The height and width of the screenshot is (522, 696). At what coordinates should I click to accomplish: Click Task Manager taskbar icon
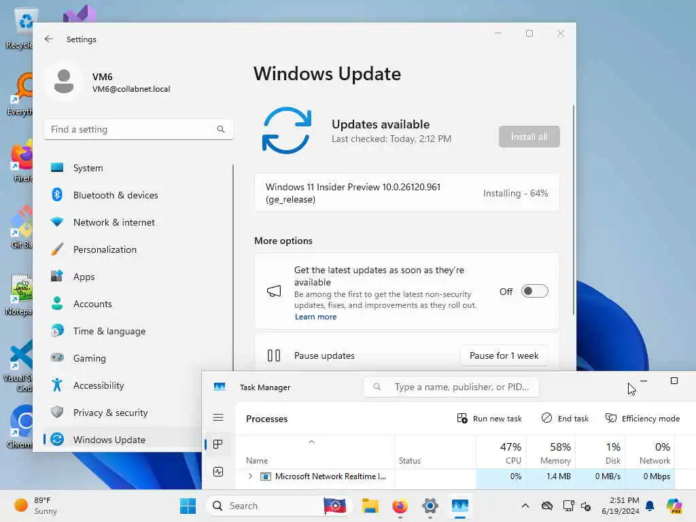(460, 506)
